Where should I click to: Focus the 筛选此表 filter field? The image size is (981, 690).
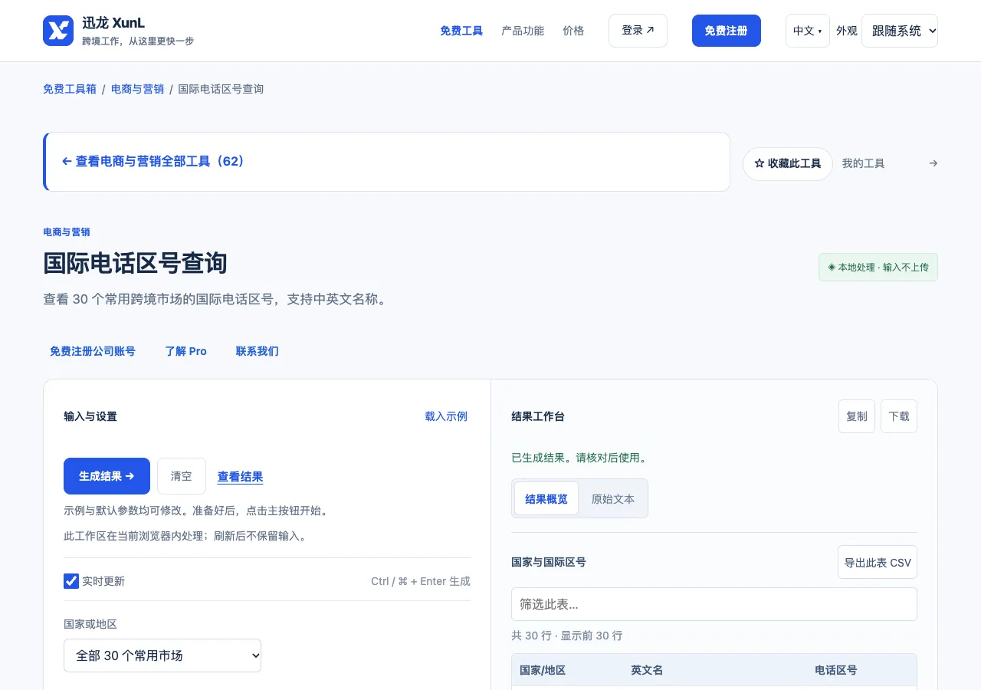[x=714, y=604]
